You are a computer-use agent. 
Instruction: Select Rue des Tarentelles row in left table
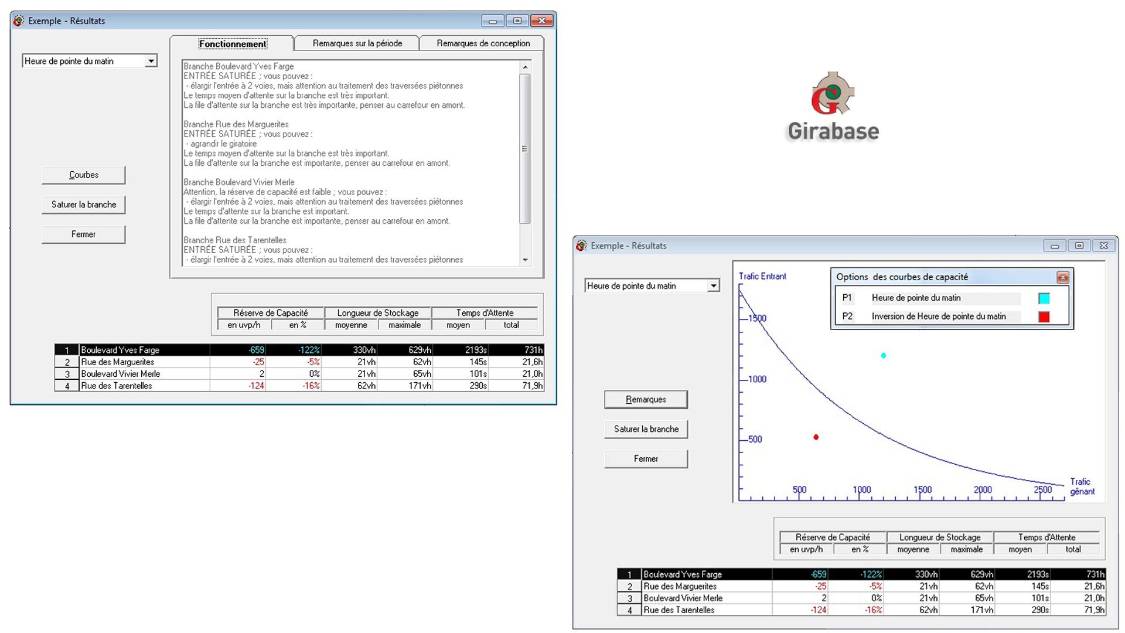click(x=117, y=386)
